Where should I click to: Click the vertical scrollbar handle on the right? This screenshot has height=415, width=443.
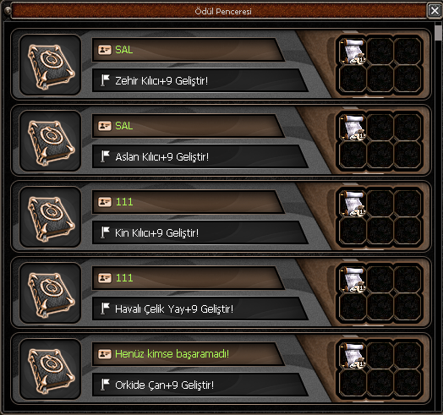click(x=438, y=33)
